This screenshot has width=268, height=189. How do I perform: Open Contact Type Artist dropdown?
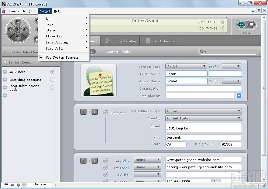click(186, 66)
